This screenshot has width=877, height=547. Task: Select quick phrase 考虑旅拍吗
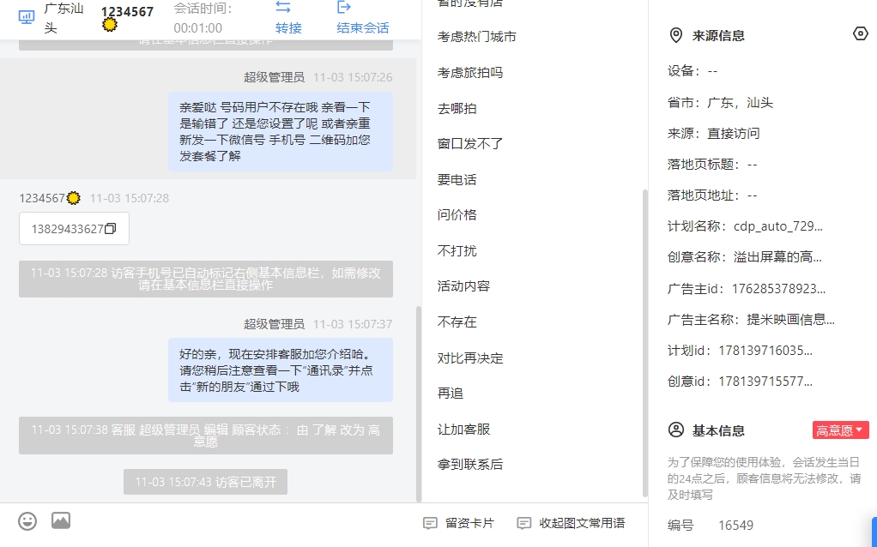(x=470, y=73)
